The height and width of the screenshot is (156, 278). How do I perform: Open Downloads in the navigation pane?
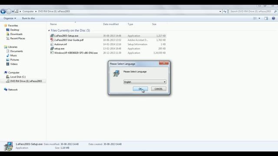point(16,34)
